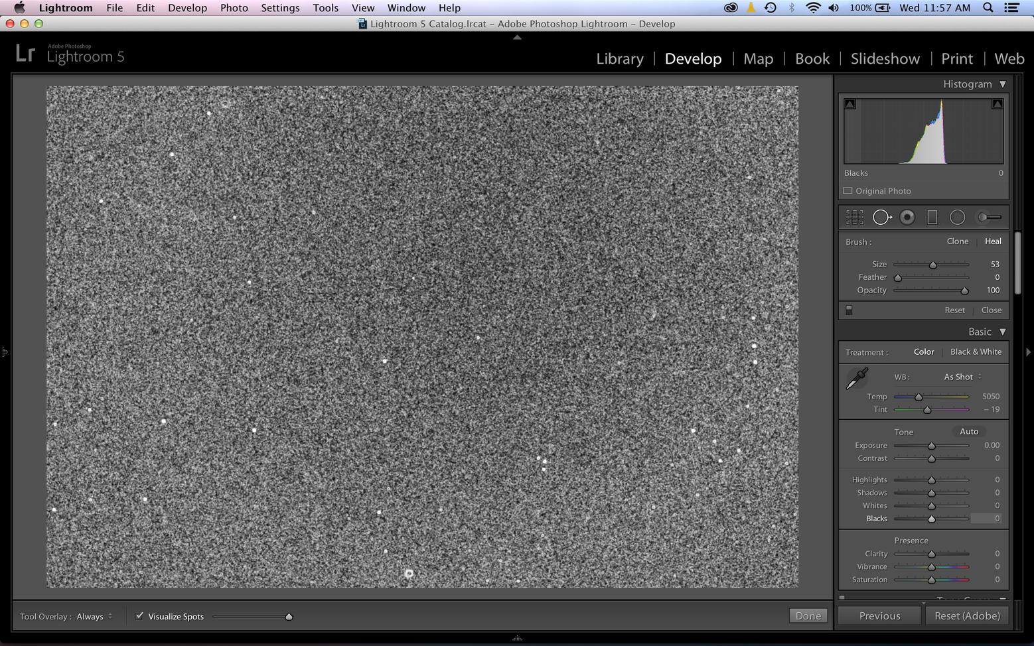Open the Tool Overlay Always dropdown
This screenshot has width=1034, height=646.
tap(94, 617)
